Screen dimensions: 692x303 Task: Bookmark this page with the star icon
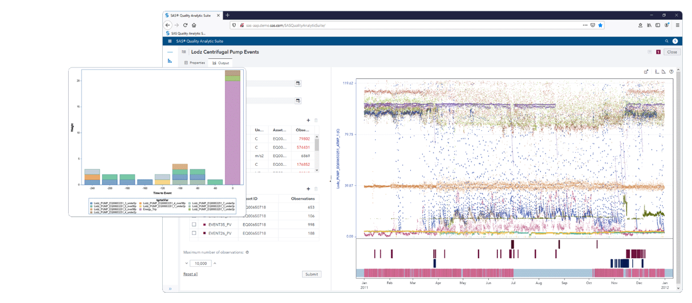click(x=600, y=25)
